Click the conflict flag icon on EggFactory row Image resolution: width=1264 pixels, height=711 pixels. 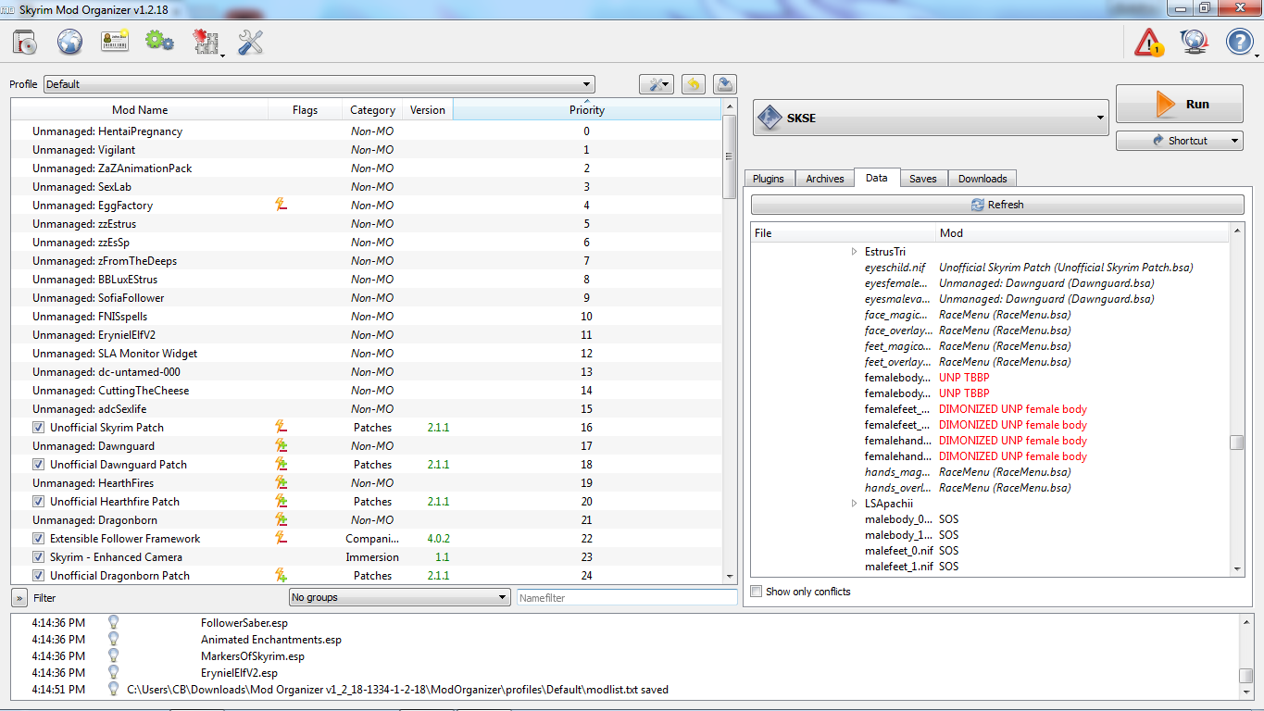click(x=281, y=206)
